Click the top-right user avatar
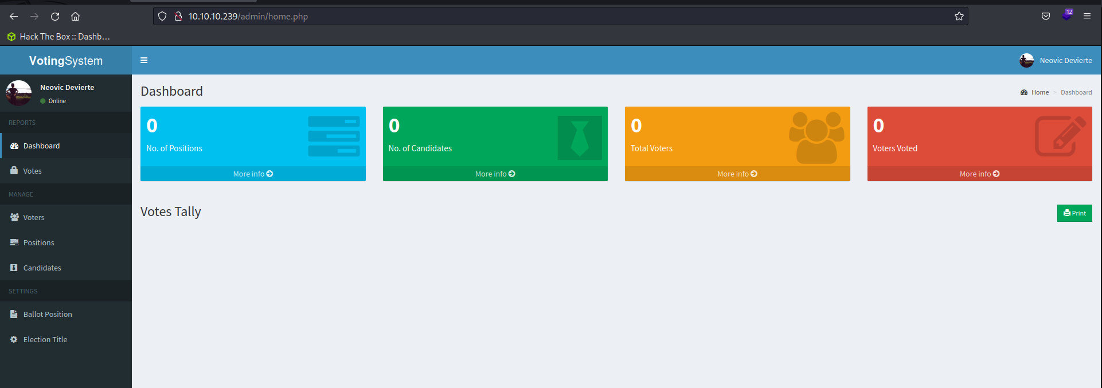The height and width of the screenshot is (388, 1102). 1026,60
